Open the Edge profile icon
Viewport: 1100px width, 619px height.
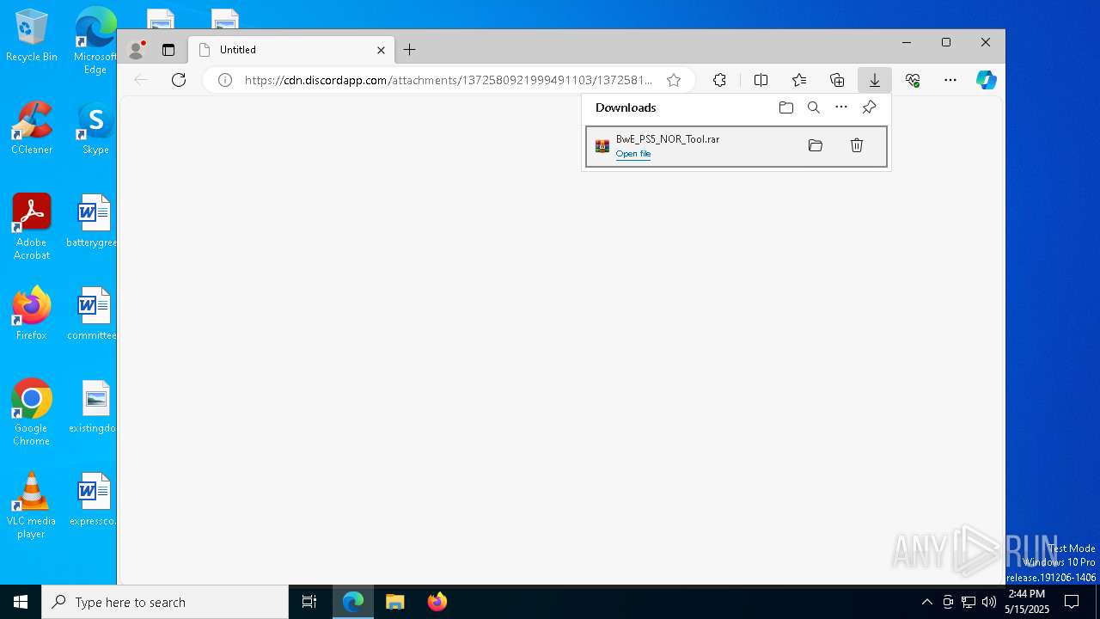coord(136,50)
